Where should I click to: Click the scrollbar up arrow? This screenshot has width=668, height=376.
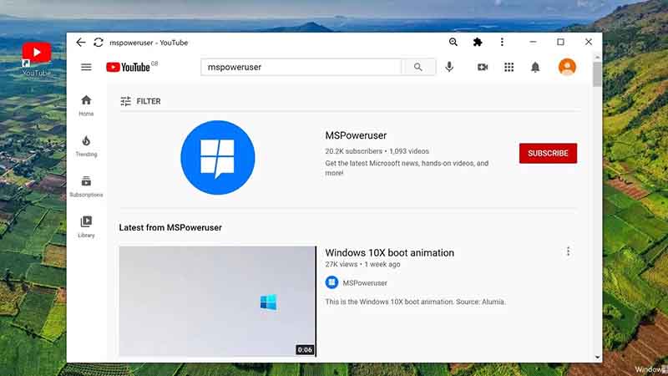597,57
